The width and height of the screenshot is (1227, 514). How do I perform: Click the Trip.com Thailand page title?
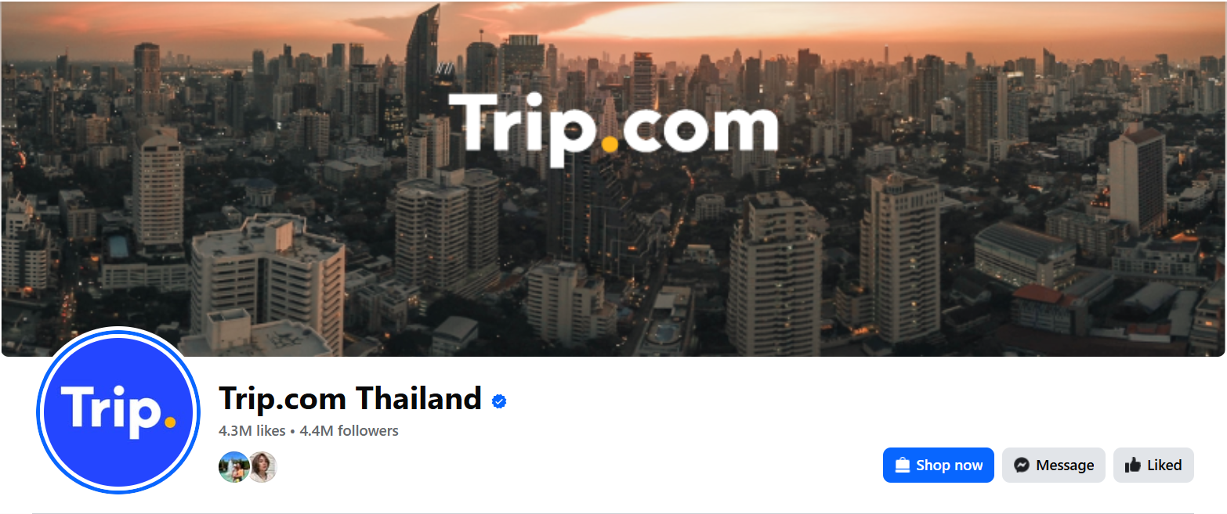350,399
